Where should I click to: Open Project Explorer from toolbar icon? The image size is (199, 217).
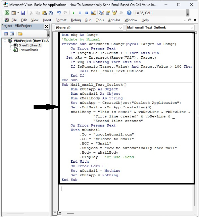[101, 13]
